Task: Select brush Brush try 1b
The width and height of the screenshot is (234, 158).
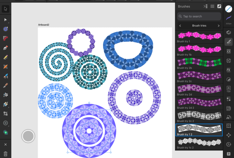Action: point(199,50)
